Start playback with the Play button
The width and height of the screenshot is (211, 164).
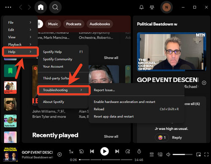[105, 151]
